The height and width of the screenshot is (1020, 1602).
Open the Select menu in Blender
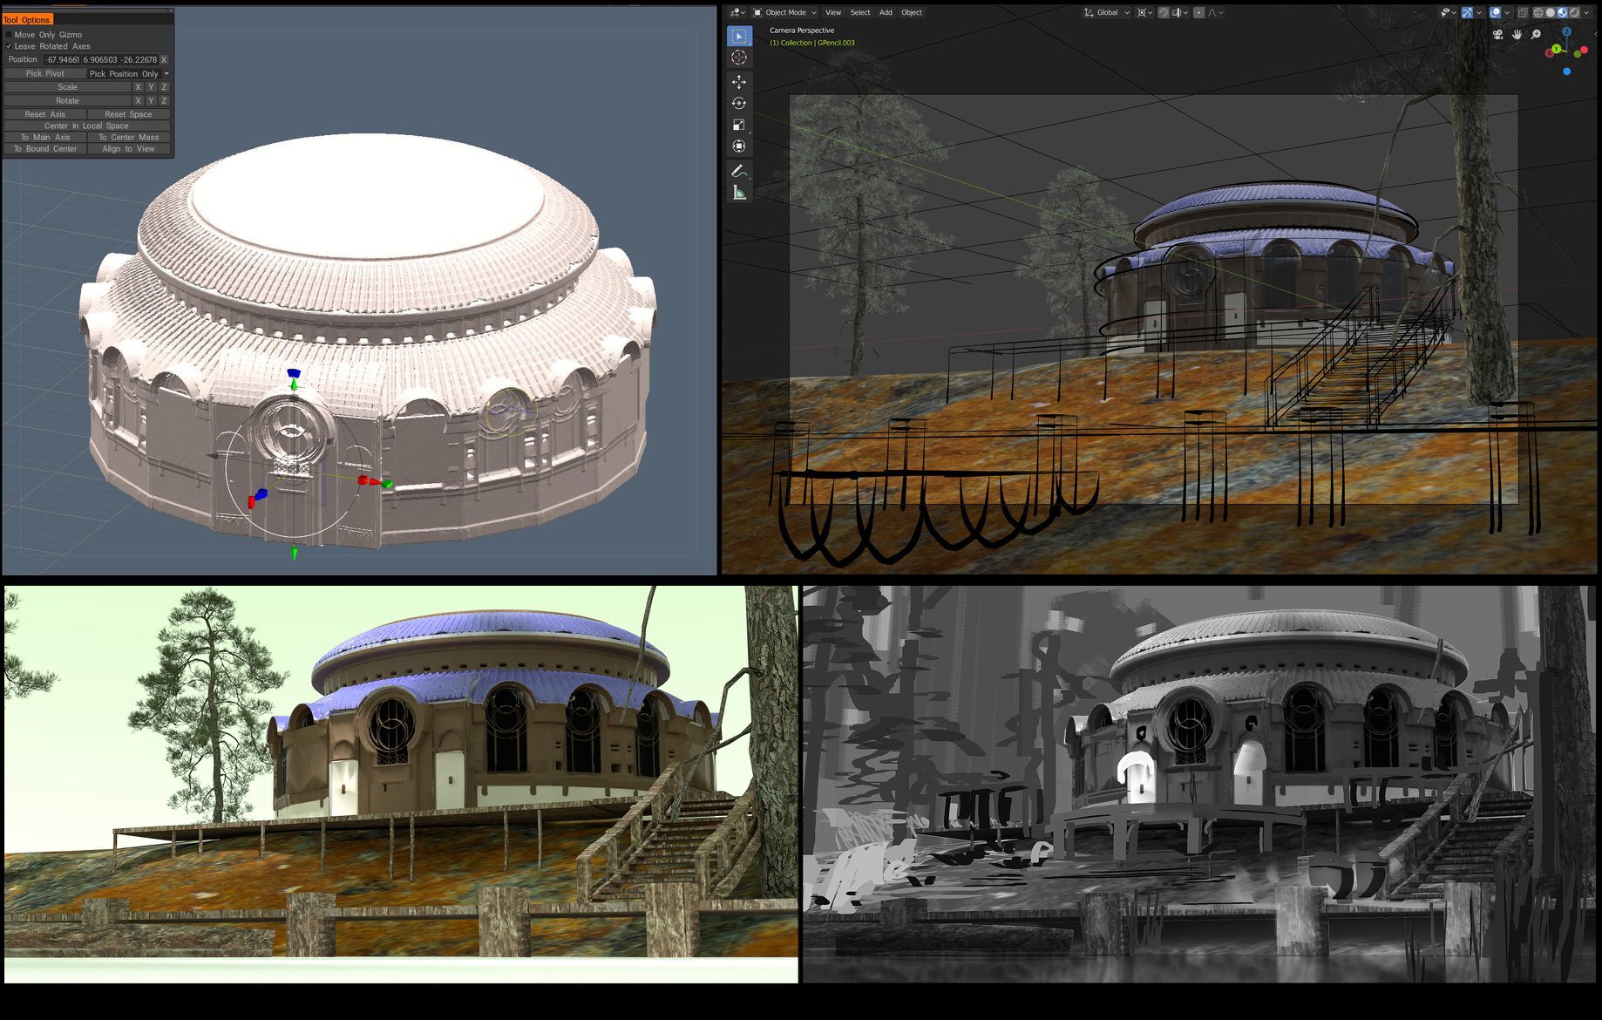(860, 12)
